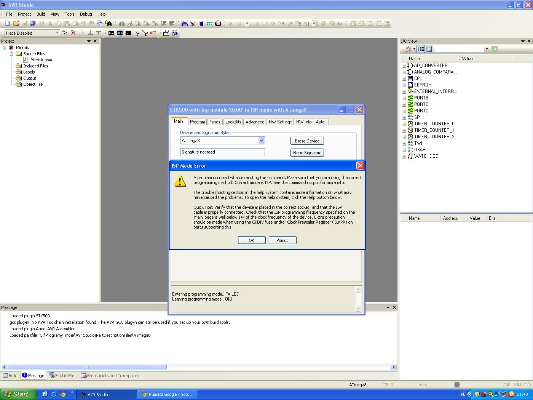Click the Erase Device button
Screen dimensions: 533x400
(x=307, y=141)
